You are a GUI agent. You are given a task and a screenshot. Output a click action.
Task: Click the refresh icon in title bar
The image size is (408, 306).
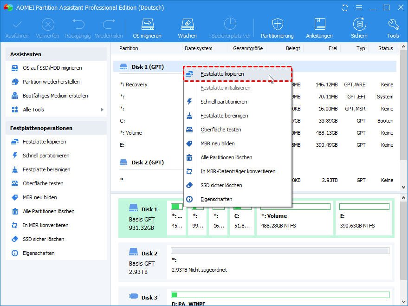coord(345,8)
